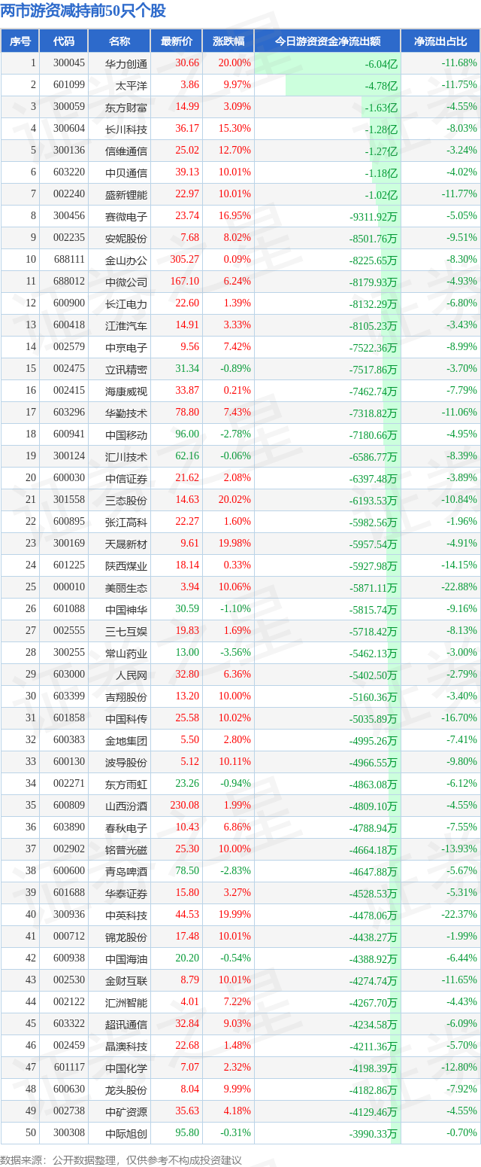Select stock name 华力创通
The image size is (481, 1167).
127,63
